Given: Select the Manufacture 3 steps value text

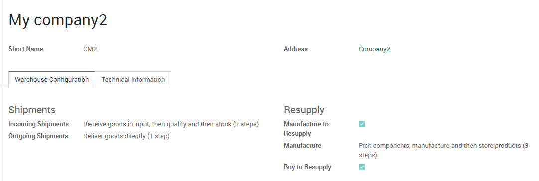Looking at the screenshot, I should pos(443,150).
